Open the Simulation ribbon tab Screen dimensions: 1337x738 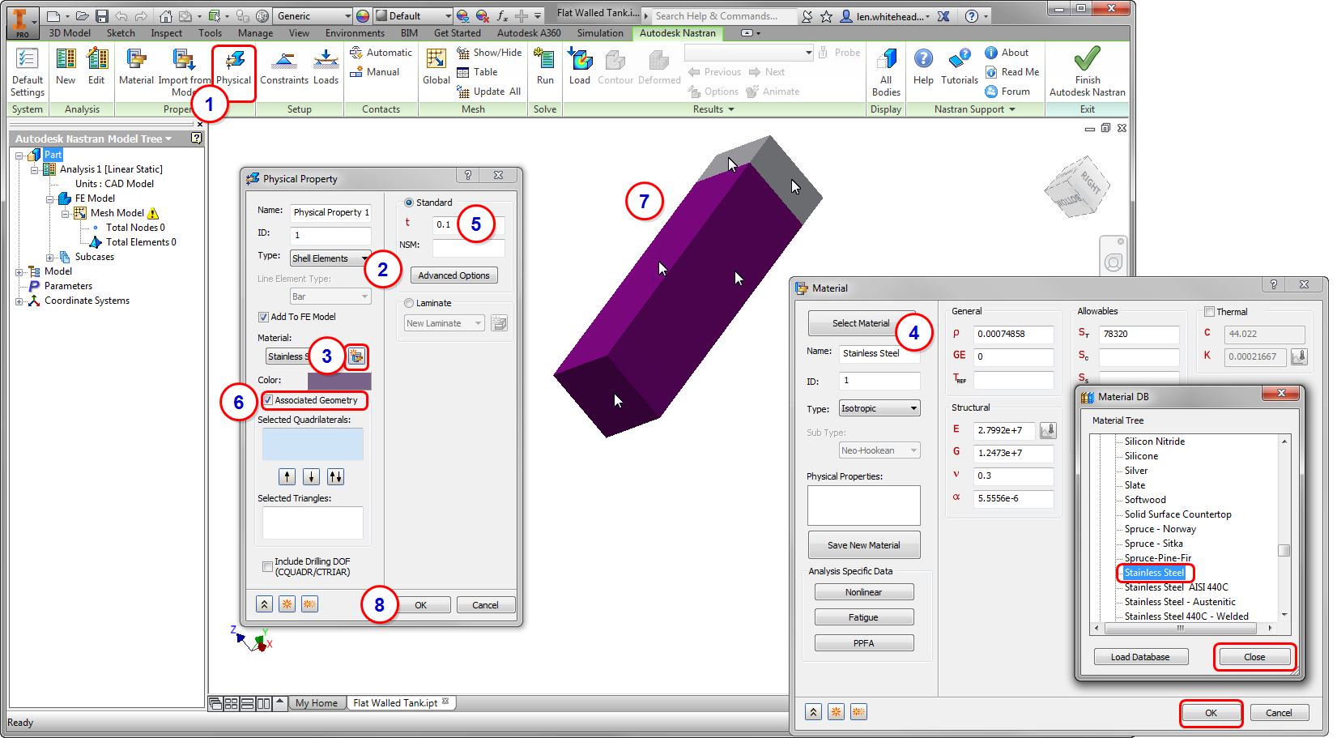pos(600,33)
